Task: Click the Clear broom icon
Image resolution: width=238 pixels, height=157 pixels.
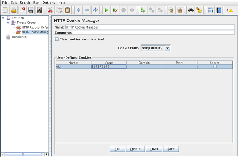Action: click(199, 10)
